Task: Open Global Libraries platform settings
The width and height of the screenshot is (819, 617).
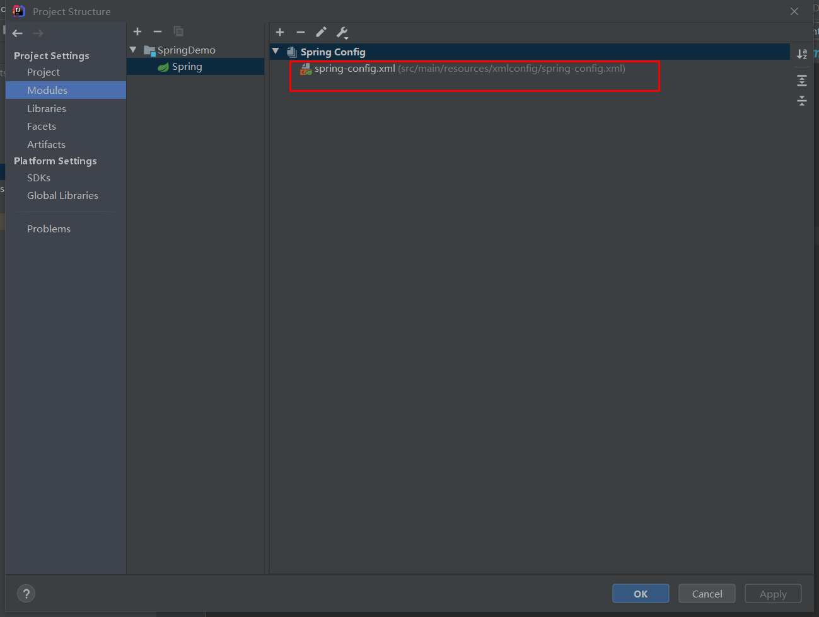Action: [62, 196]
